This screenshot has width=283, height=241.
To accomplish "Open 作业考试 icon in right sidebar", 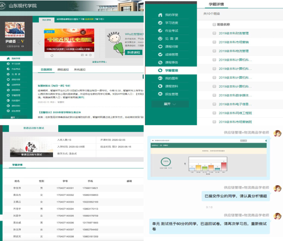I will pos(160,31).
